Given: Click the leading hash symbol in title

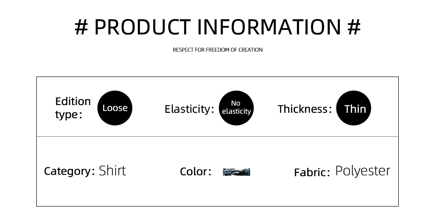Looking at the screenshot, I should [81, 27].
